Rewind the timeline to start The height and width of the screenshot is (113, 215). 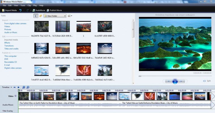14,87
